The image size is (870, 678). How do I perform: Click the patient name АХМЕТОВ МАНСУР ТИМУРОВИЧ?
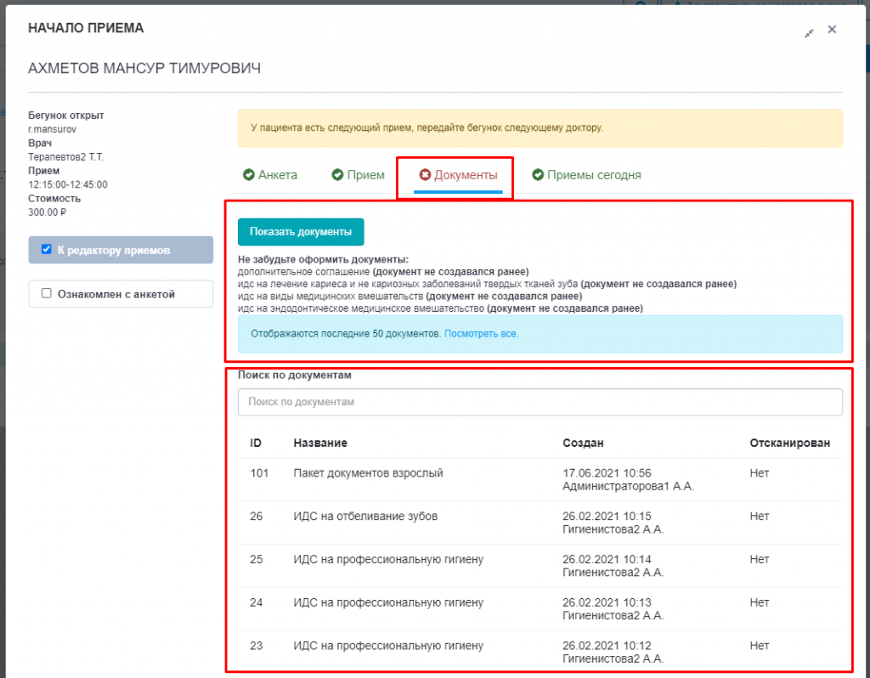pos(144,68)
